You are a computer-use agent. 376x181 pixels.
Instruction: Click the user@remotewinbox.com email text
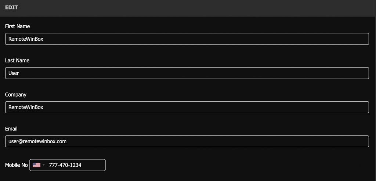point(37,141)
